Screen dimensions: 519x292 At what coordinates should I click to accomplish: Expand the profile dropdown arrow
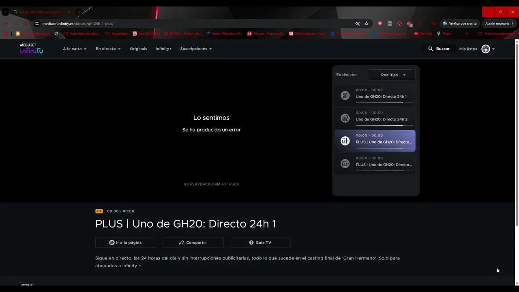point(493,49)
